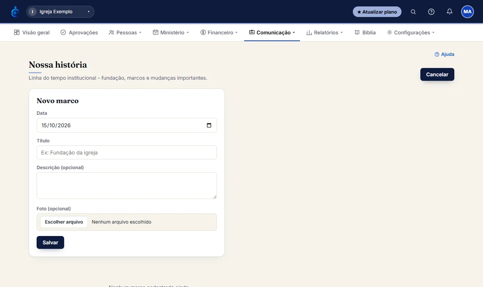
Task: Go to Visão geral
Action: tap(32, 32)
